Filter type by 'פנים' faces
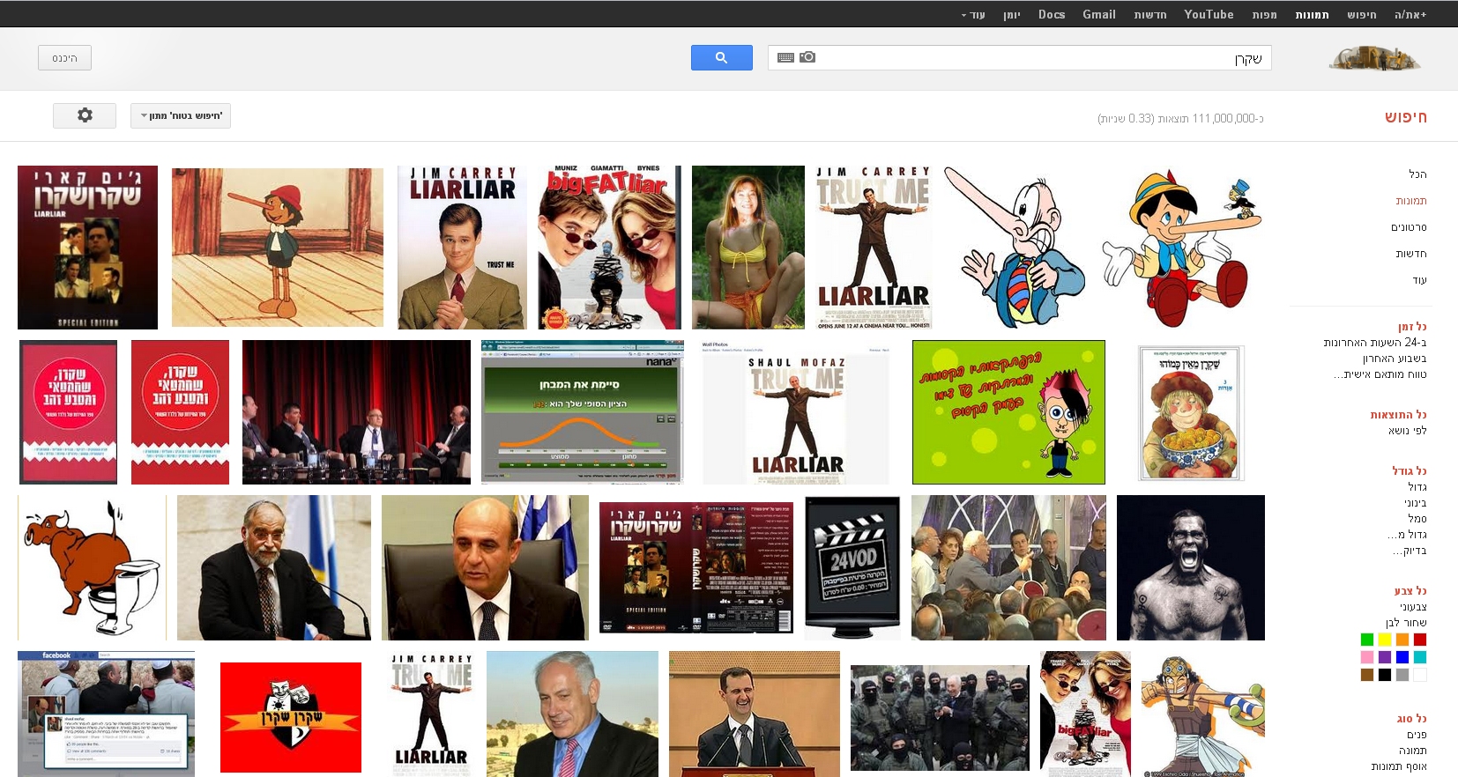The image size is (1458, 777). [x=1417, y=735]
